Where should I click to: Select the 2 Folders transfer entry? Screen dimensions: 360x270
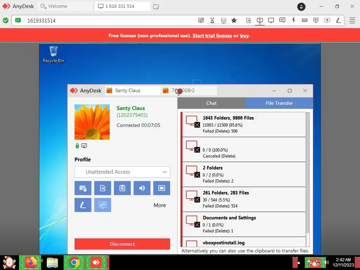click(x=243, y=174)
